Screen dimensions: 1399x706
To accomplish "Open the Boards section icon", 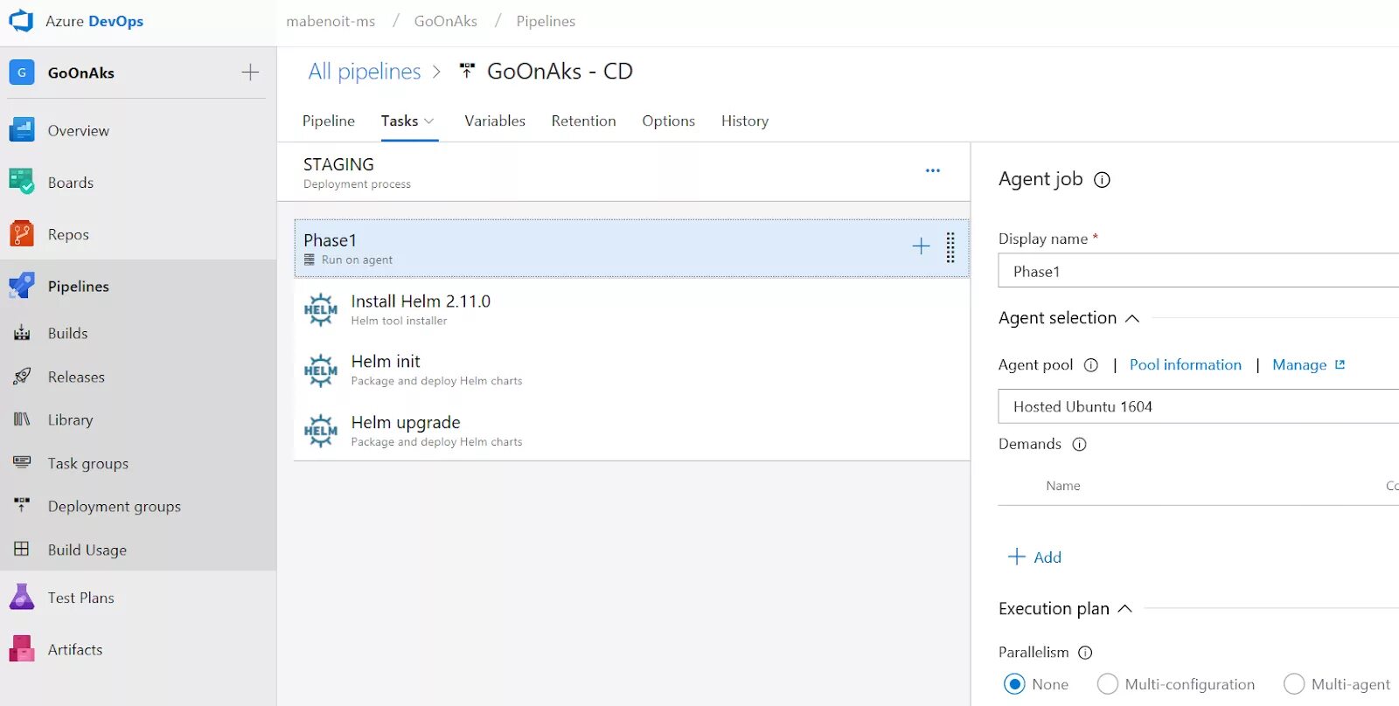I will click(x=22, y=182).
